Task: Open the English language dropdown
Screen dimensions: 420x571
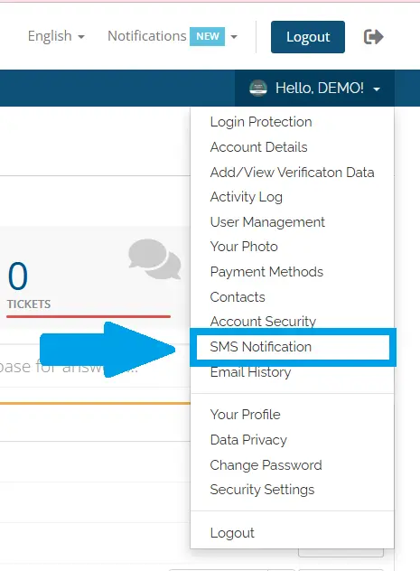Action: [x=56, y=36]
